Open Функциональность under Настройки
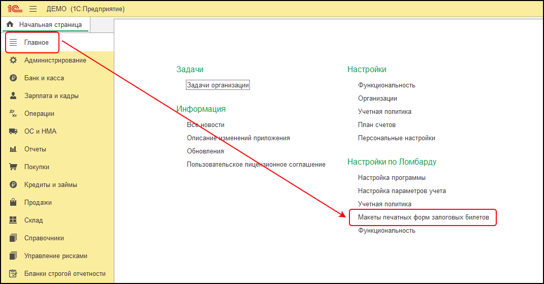Image resolution: width=544 pixels, height=284 pixels. tap(387, 85)
